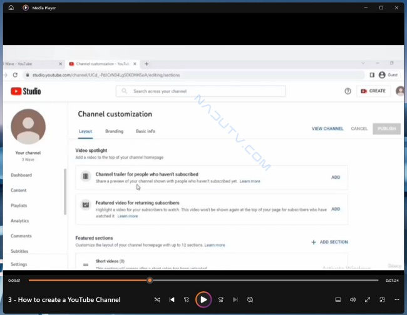Click the PUBLISH button
Screen dimensions: 407x315
tap(386, 129)
